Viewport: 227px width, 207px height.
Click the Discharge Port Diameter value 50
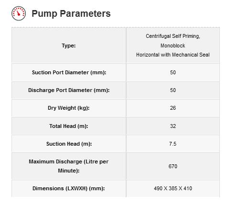pyautogui.click(x=173, y=90)
